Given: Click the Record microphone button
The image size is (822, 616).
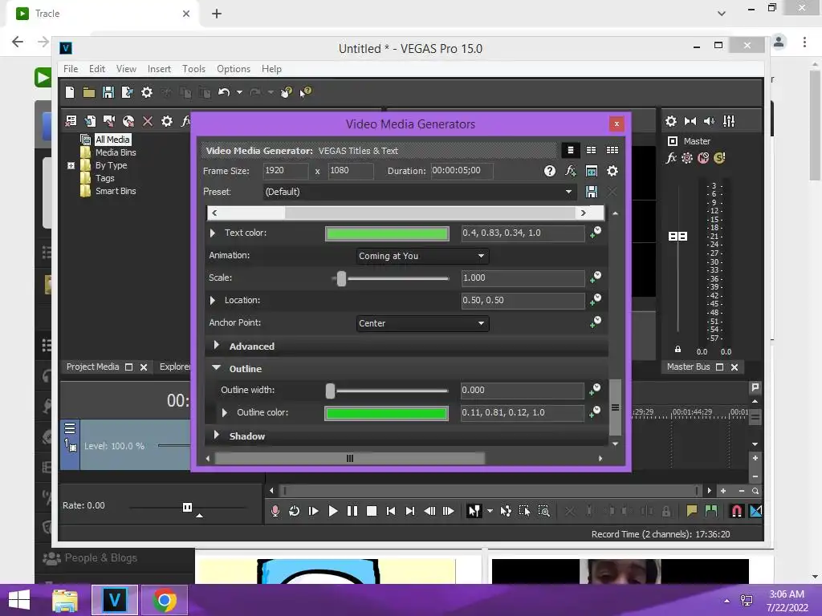Looking at the screenshot, I should tap(275, 511).
